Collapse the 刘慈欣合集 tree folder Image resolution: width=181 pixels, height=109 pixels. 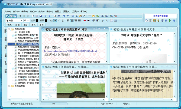[x=9, y=29]
